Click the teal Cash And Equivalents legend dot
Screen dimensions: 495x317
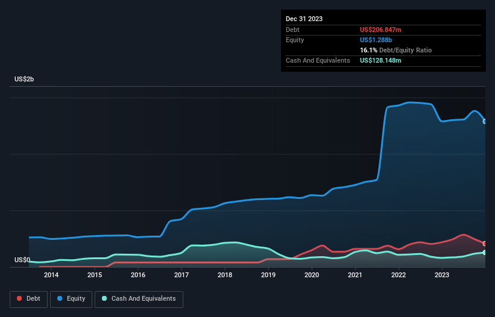tap(104, 298)
